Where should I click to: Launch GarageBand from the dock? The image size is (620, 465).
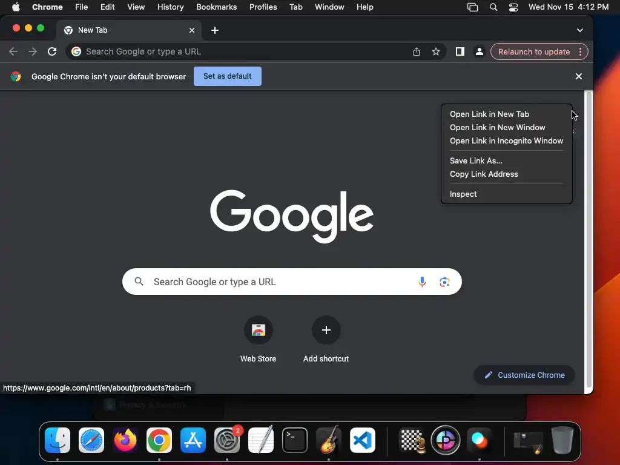tap(329, 440)
